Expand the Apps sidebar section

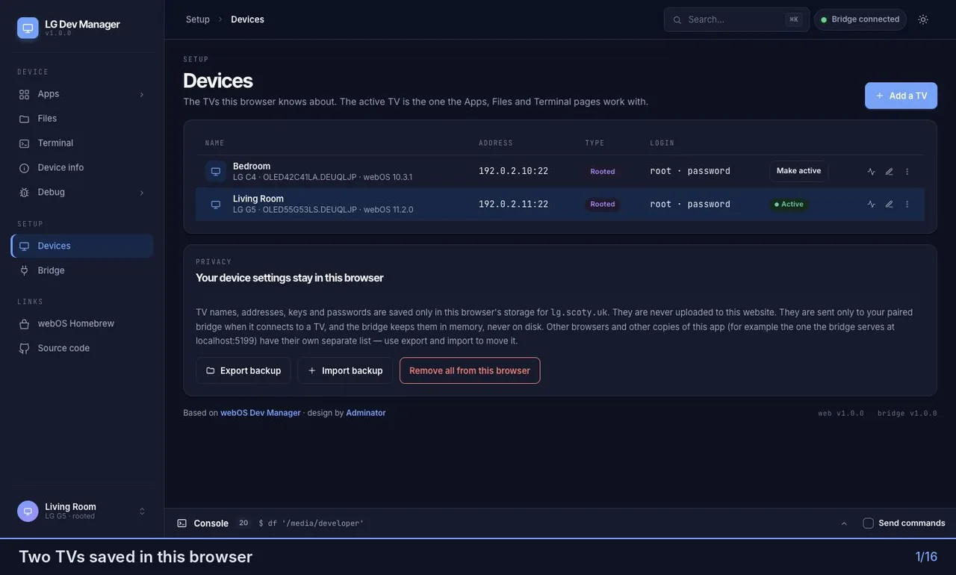(82, 94)
